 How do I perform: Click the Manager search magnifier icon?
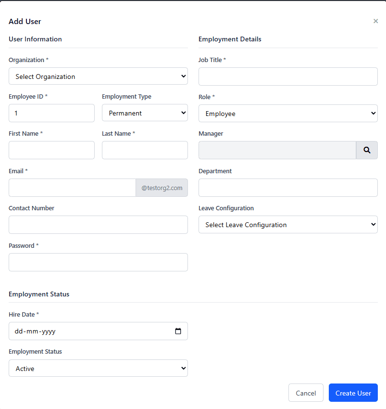(x=367, y=150)
